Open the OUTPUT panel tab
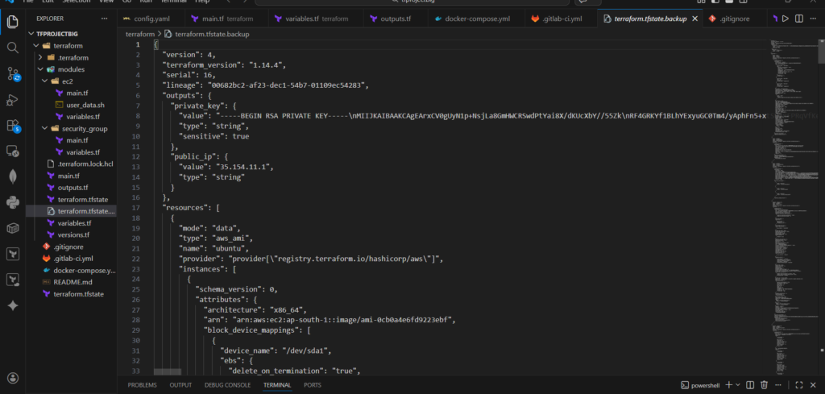 tap(180, 385)
